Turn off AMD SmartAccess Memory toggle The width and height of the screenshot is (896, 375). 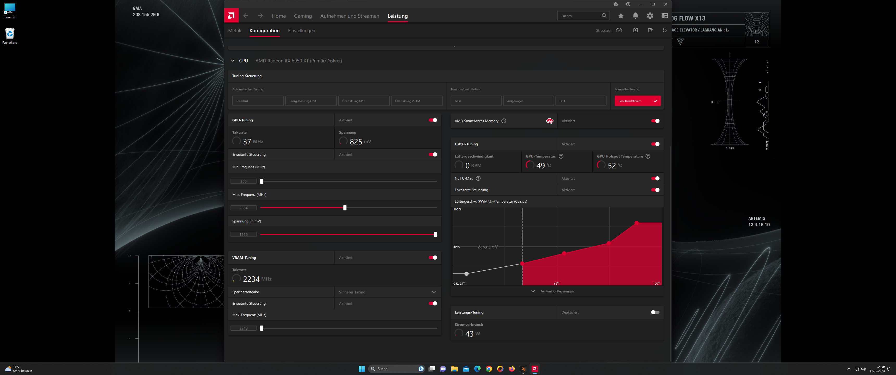tap(655, 121)
